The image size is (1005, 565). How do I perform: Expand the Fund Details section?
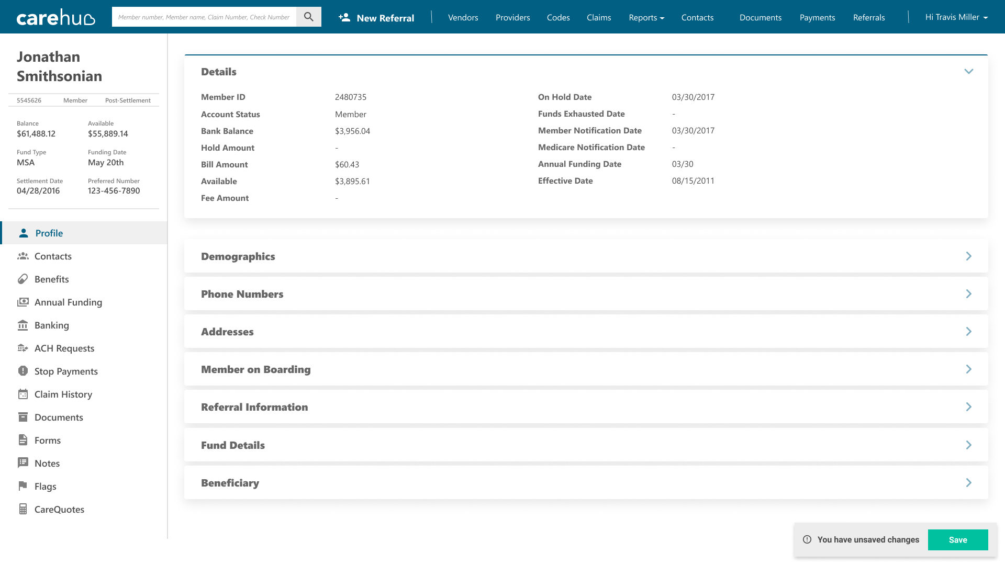point(968,445)
